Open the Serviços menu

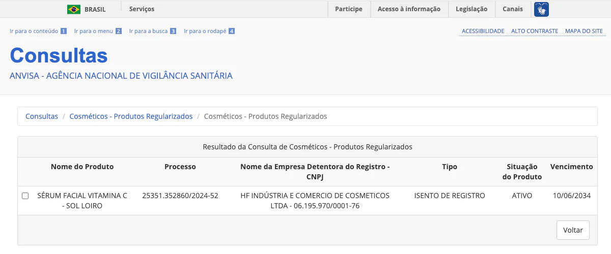142,9
